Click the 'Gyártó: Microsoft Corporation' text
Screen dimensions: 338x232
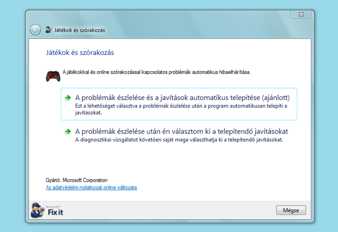coord(77,180)
